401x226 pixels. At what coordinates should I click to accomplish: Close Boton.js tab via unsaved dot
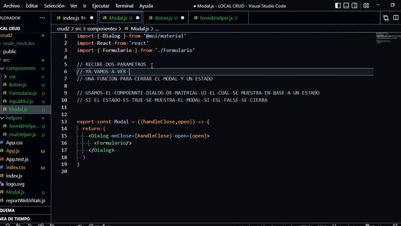182,18
